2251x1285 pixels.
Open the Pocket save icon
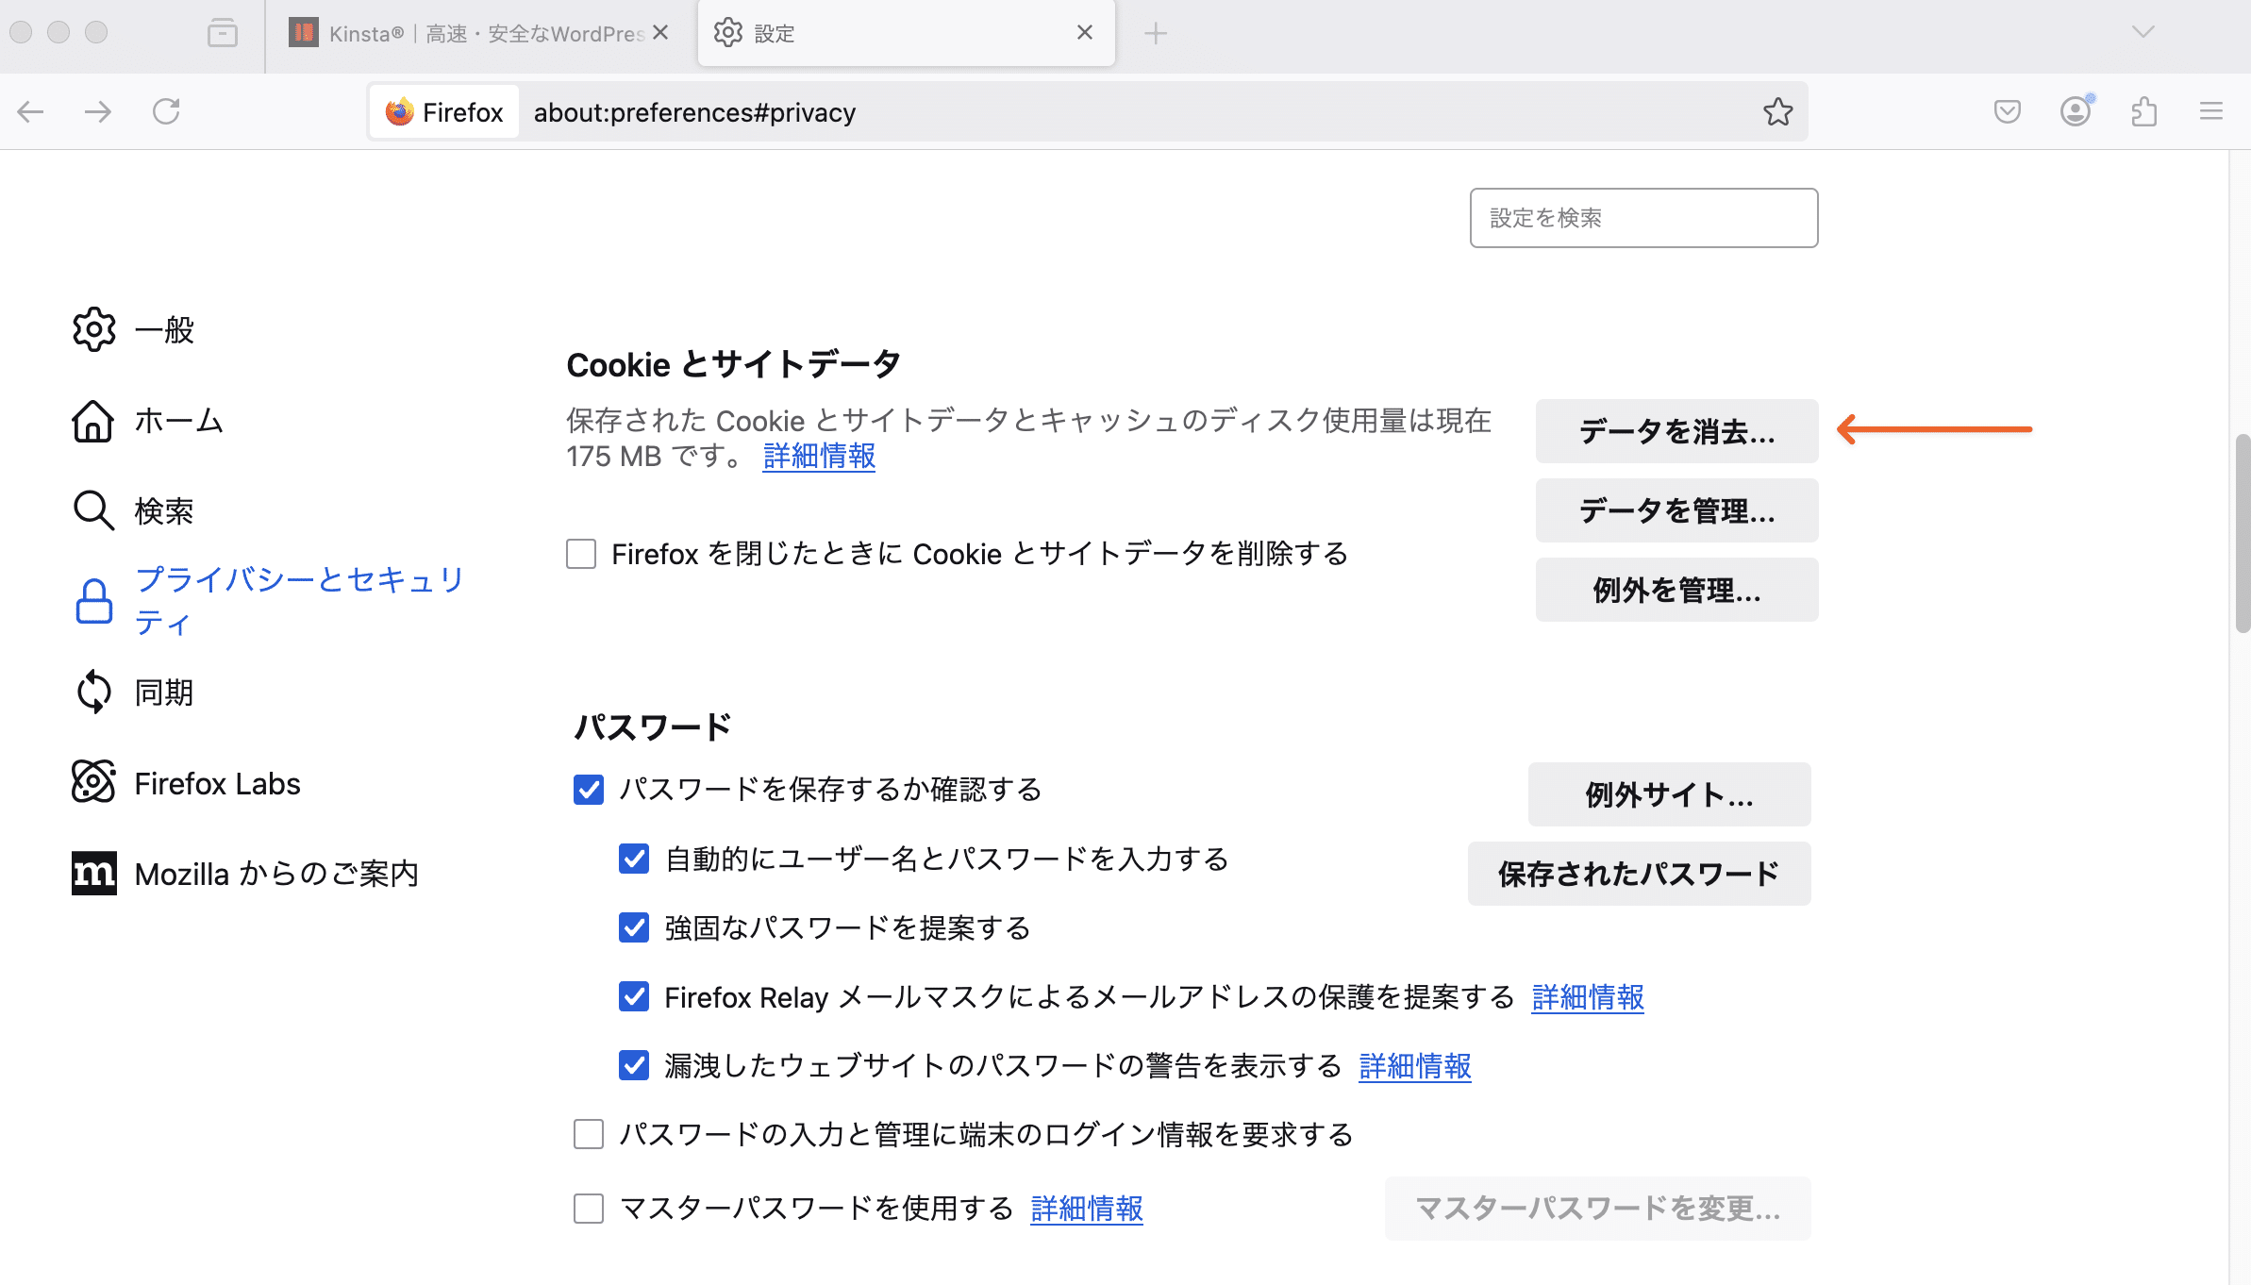(x=2008, y=111)
